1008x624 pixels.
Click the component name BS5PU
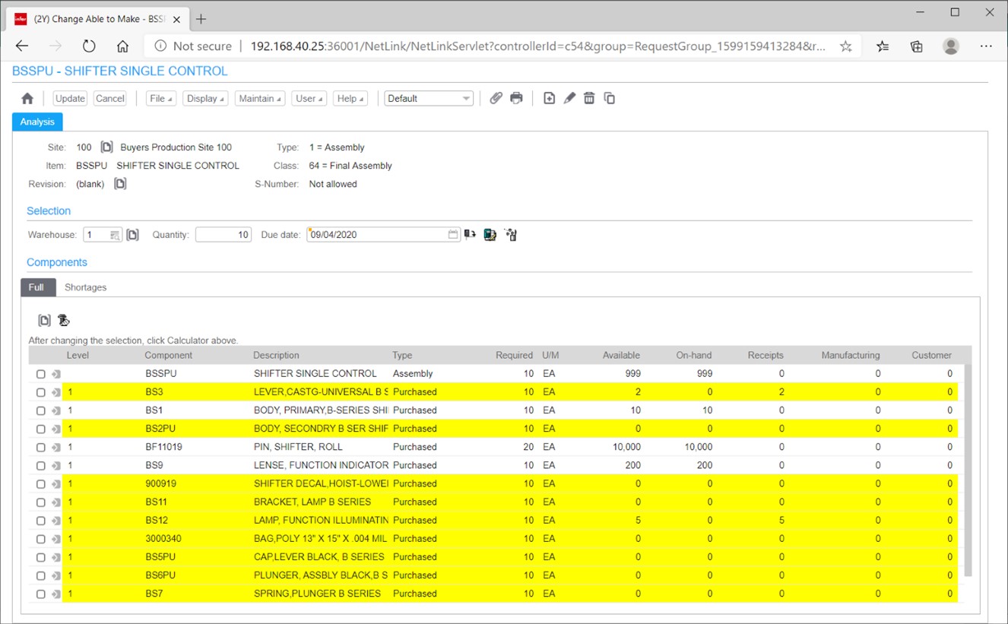point(160,557)
